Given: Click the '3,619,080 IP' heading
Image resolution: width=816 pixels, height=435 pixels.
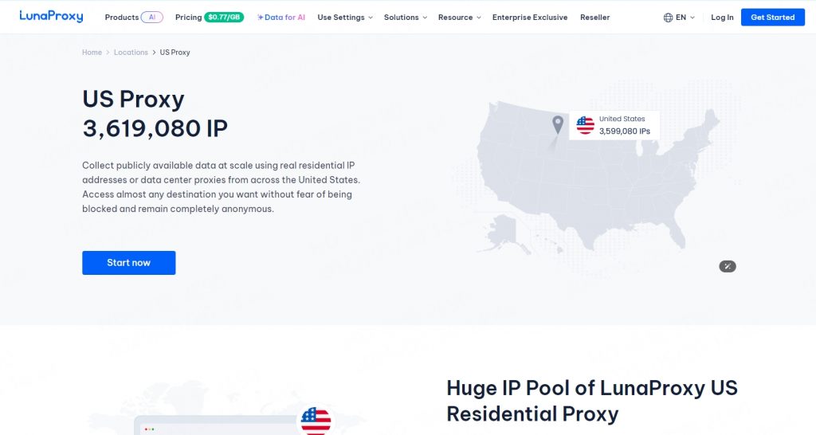Looking at the screenshot, I should [x=155, y=128].
